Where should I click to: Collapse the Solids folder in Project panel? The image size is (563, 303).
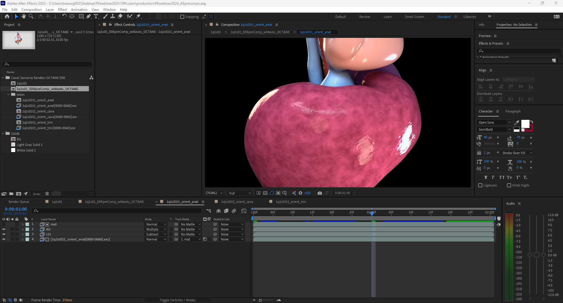pyautogui.click(x=3, y=134)
